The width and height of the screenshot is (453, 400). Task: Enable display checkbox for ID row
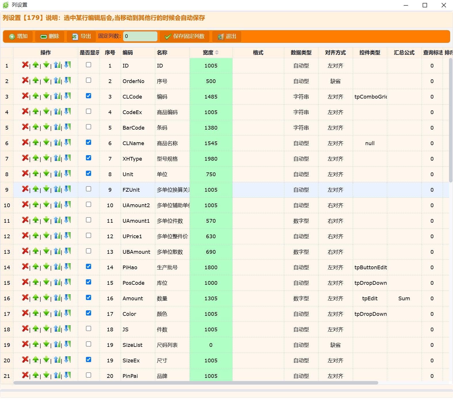click(x=89, y=65)
